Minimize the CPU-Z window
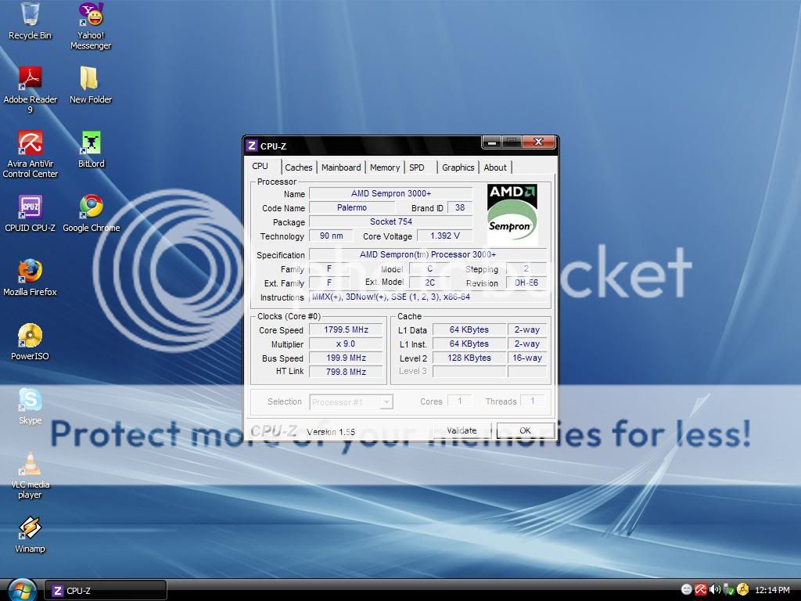This screenshot has width=801, height=601. (492, 142)
